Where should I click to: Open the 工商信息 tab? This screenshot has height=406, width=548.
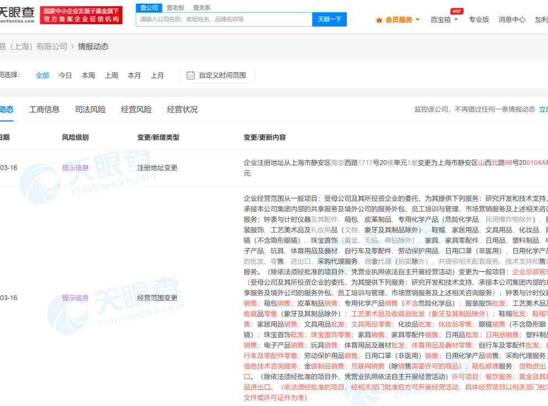pos(44,109)
